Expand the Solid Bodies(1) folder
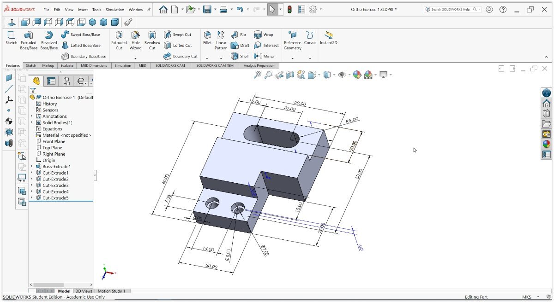554x302 pixels. pyautogui.click(x=31, y=122)
